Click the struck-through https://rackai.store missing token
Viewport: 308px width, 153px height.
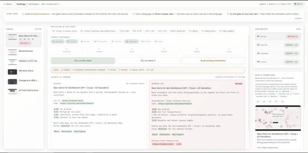163,144
